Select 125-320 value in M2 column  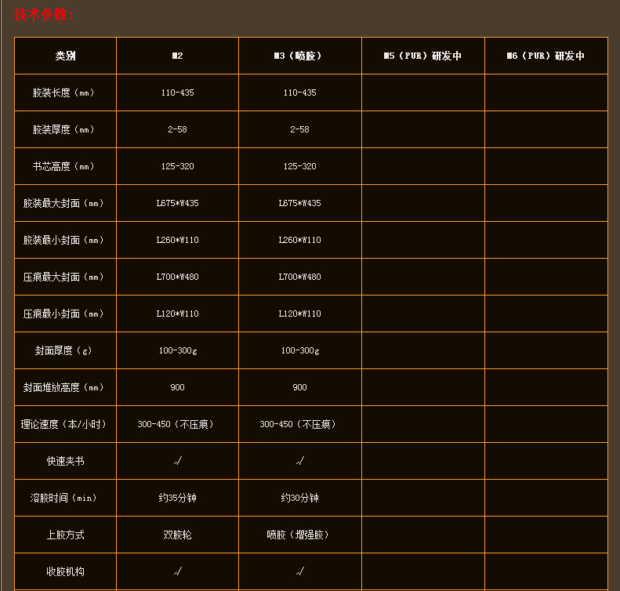[x=178, y=166]
